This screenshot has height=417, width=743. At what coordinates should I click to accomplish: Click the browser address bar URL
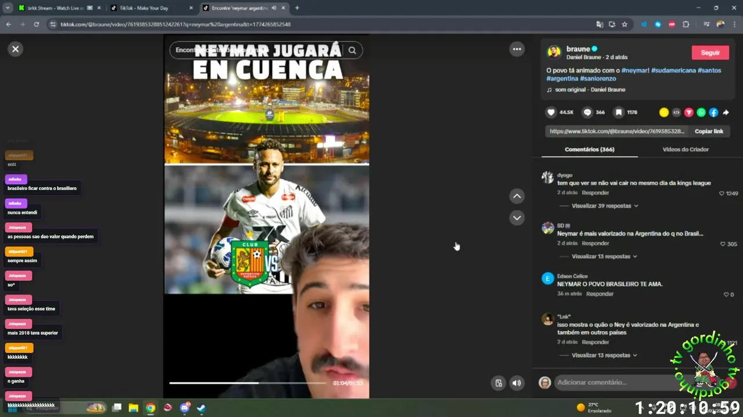(175, 24)
